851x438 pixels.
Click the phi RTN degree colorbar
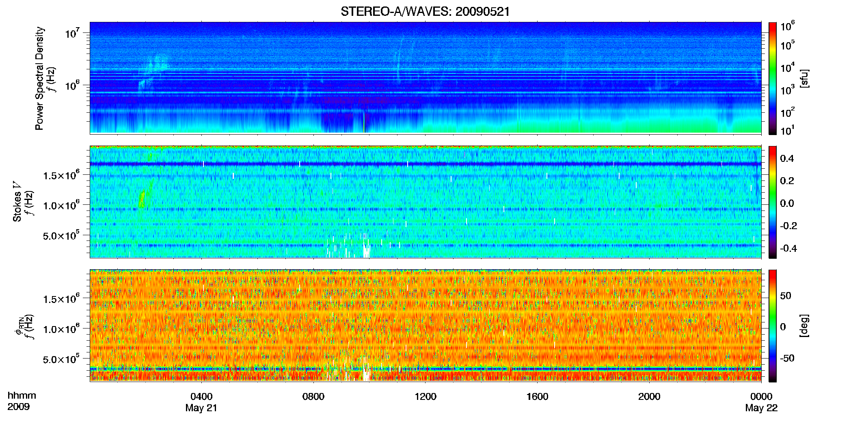tap(773, 326)
